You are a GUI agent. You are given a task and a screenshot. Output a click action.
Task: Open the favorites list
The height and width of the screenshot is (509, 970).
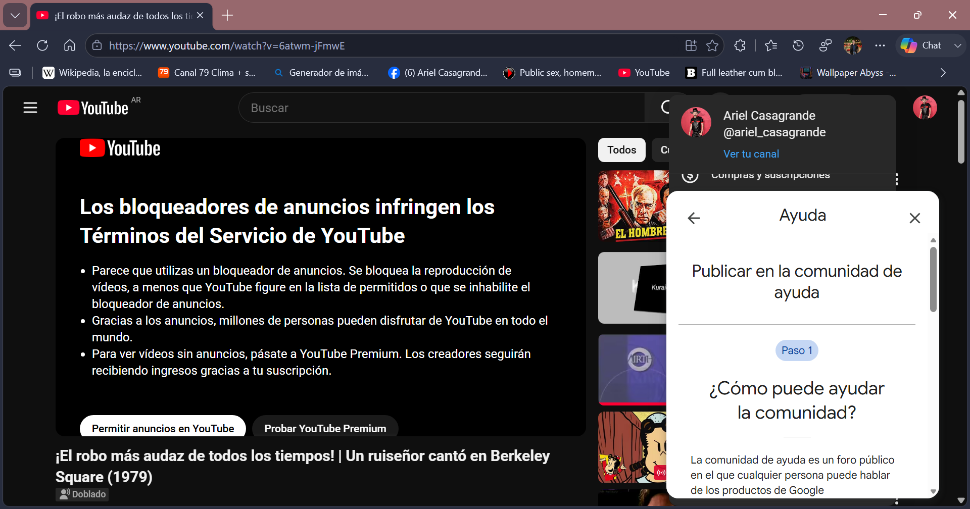(x=771, y=45)
